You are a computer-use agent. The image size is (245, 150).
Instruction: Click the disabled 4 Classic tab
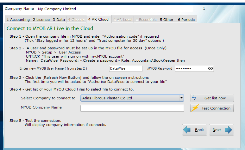(76, 20)
